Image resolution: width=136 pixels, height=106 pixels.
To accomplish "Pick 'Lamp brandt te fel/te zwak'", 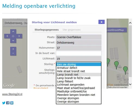I will tap(79, 78).
